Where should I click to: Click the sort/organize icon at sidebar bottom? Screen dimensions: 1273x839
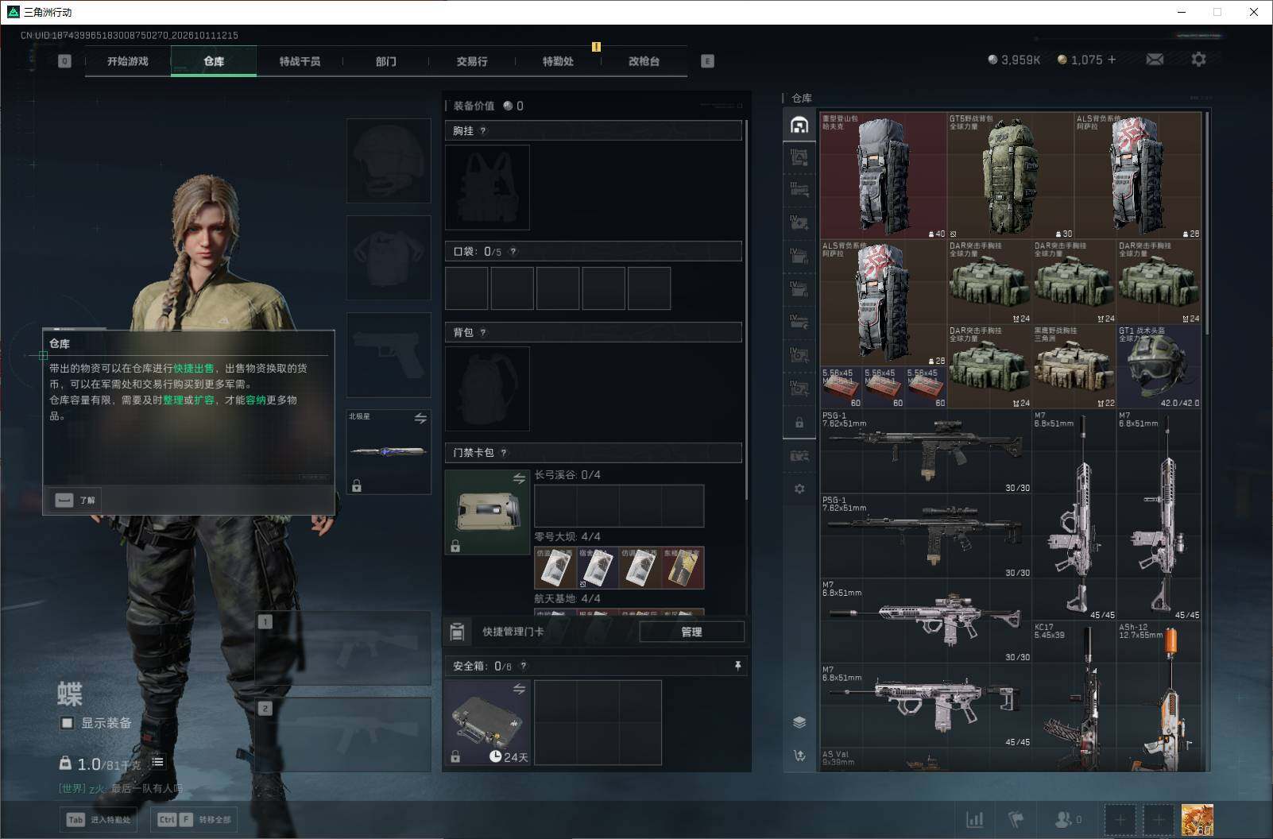click(x=799, y=756)
